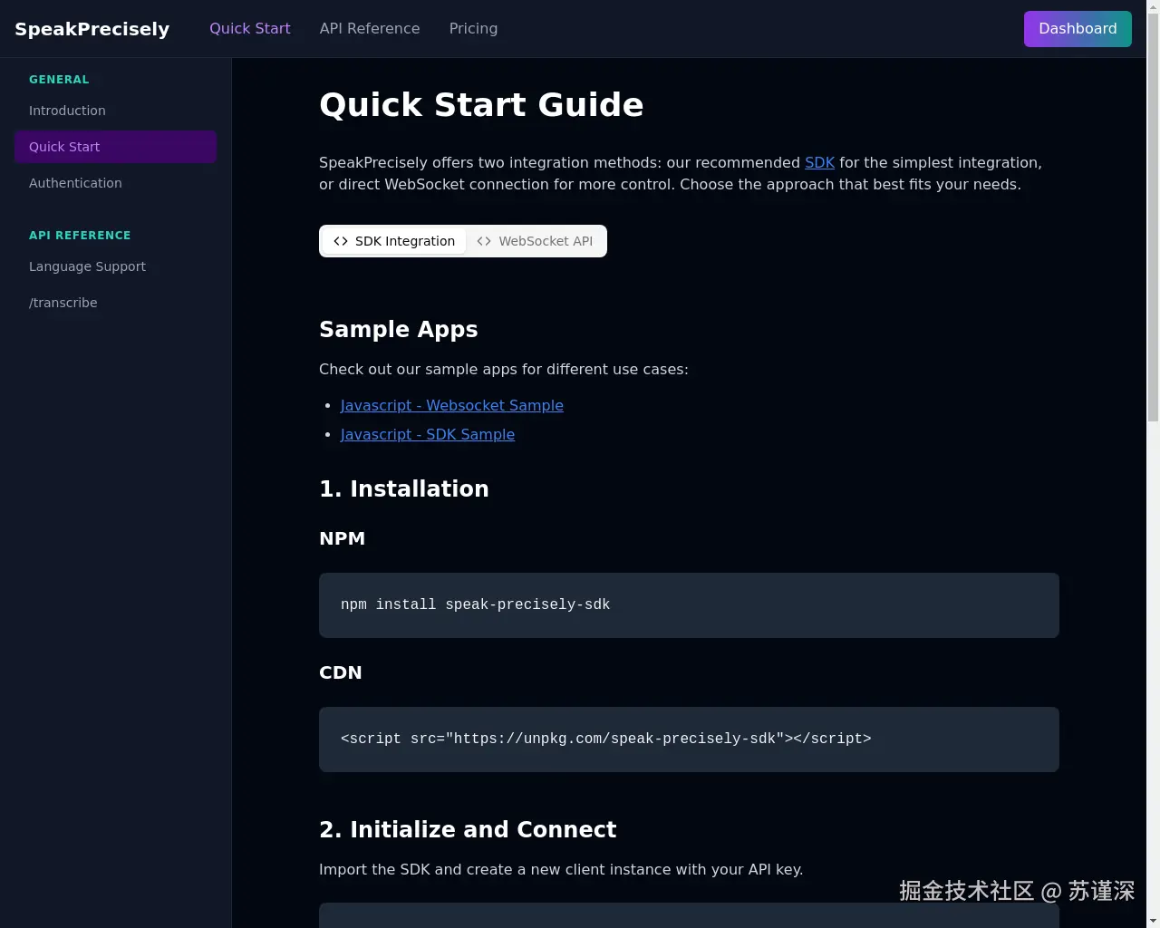Open the Javascript - Websocket Sample link
Viewport: 1160px width, 928px height.
pos(451,405)
